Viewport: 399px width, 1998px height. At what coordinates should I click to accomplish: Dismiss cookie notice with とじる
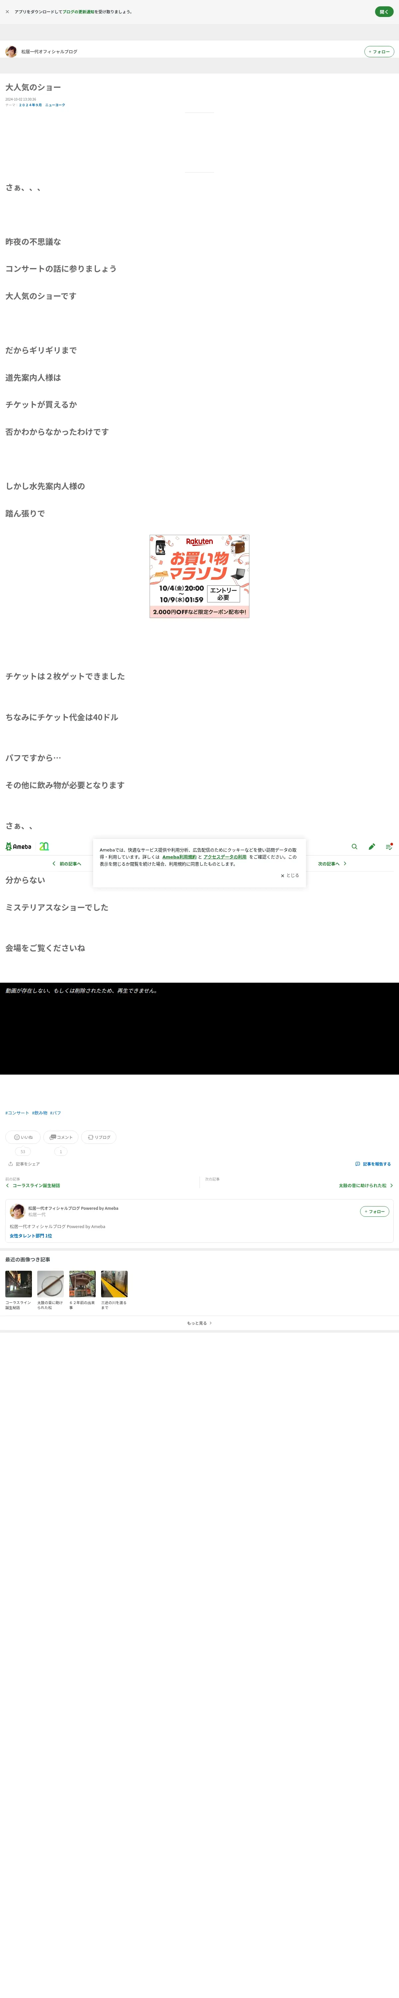click(290, 876)
